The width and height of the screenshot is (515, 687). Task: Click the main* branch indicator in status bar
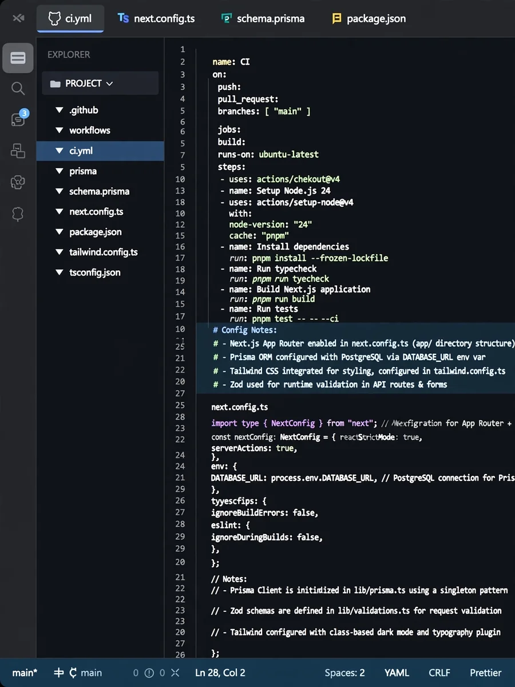pos(25,673)
